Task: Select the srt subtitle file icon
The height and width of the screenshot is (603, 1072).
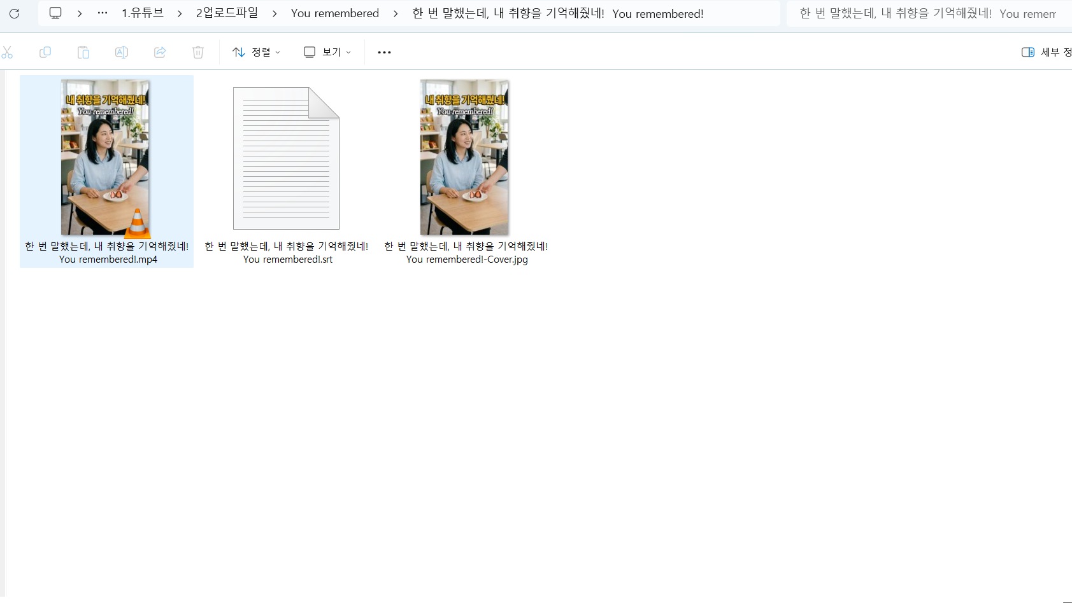Action: [x=286, y=158]
